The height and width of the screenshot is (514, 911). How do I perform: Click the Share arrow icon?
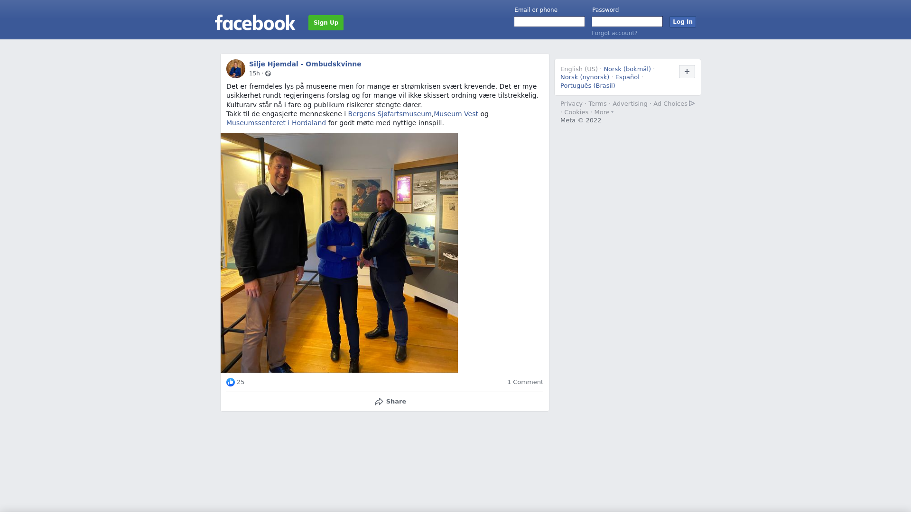(x=379, y=402)
